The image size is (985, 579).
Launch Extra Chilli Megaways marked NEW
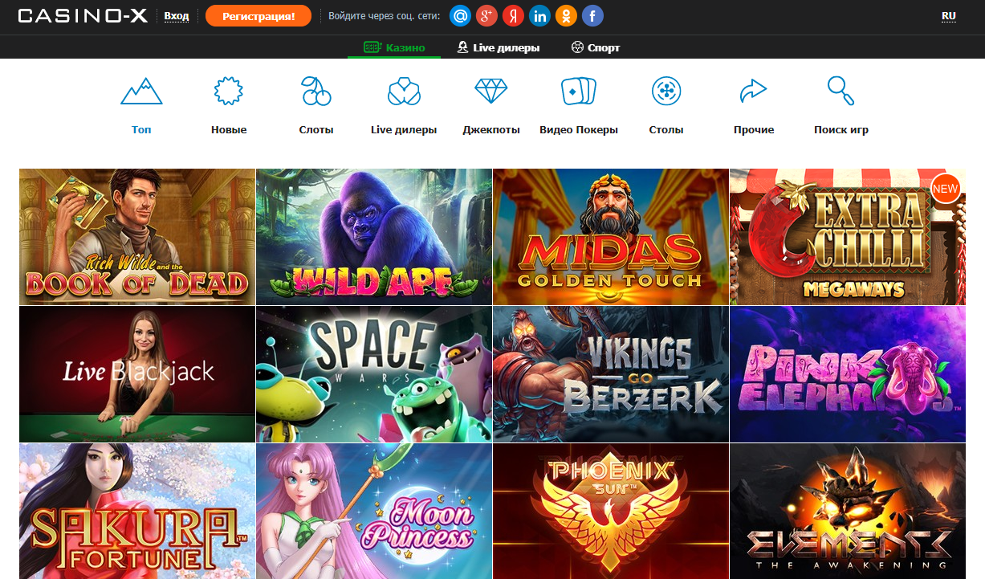[847, 236]
